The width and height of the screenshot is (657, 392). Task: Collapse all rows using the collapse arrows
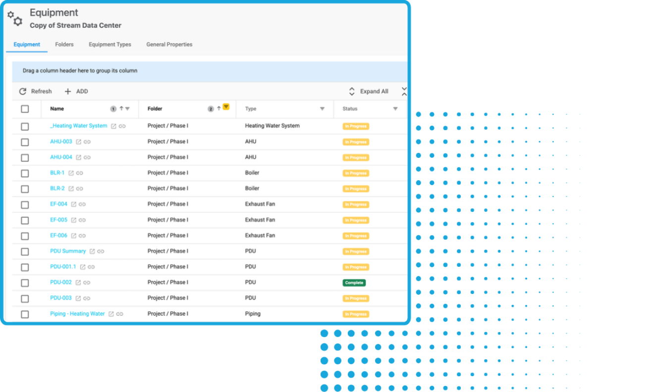[404, 92]
